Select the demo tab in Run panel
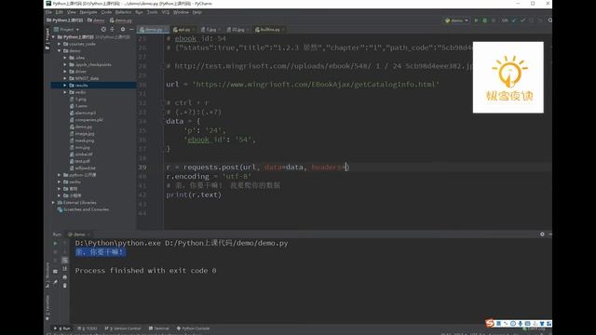 point(78,234)
